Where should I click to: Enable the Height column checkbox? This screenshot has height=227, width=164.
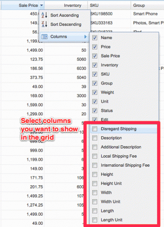95,174
